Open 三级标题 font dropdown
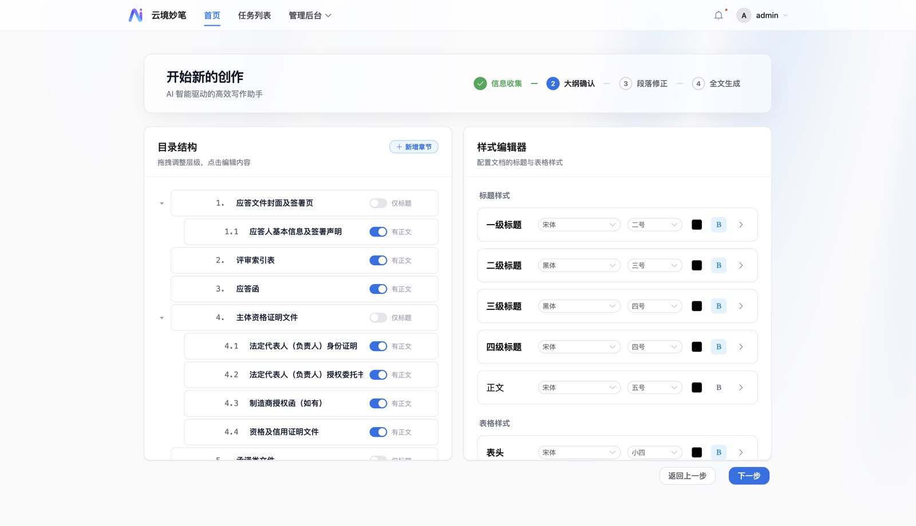Viewport: 916px width, 526px height. pos(579,306)
